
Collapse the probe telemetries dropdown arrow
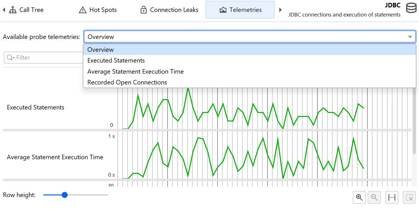click(410, 37)
